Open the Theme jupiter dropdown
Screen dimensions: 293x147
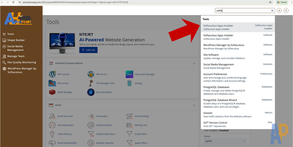pyautogui.click(x=225, y=141)
